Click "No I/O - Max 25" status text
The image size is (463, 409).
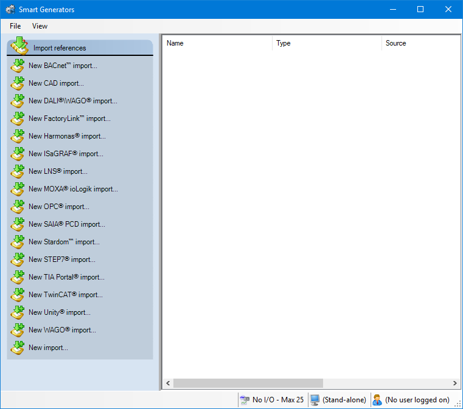[x=278, y=400]
